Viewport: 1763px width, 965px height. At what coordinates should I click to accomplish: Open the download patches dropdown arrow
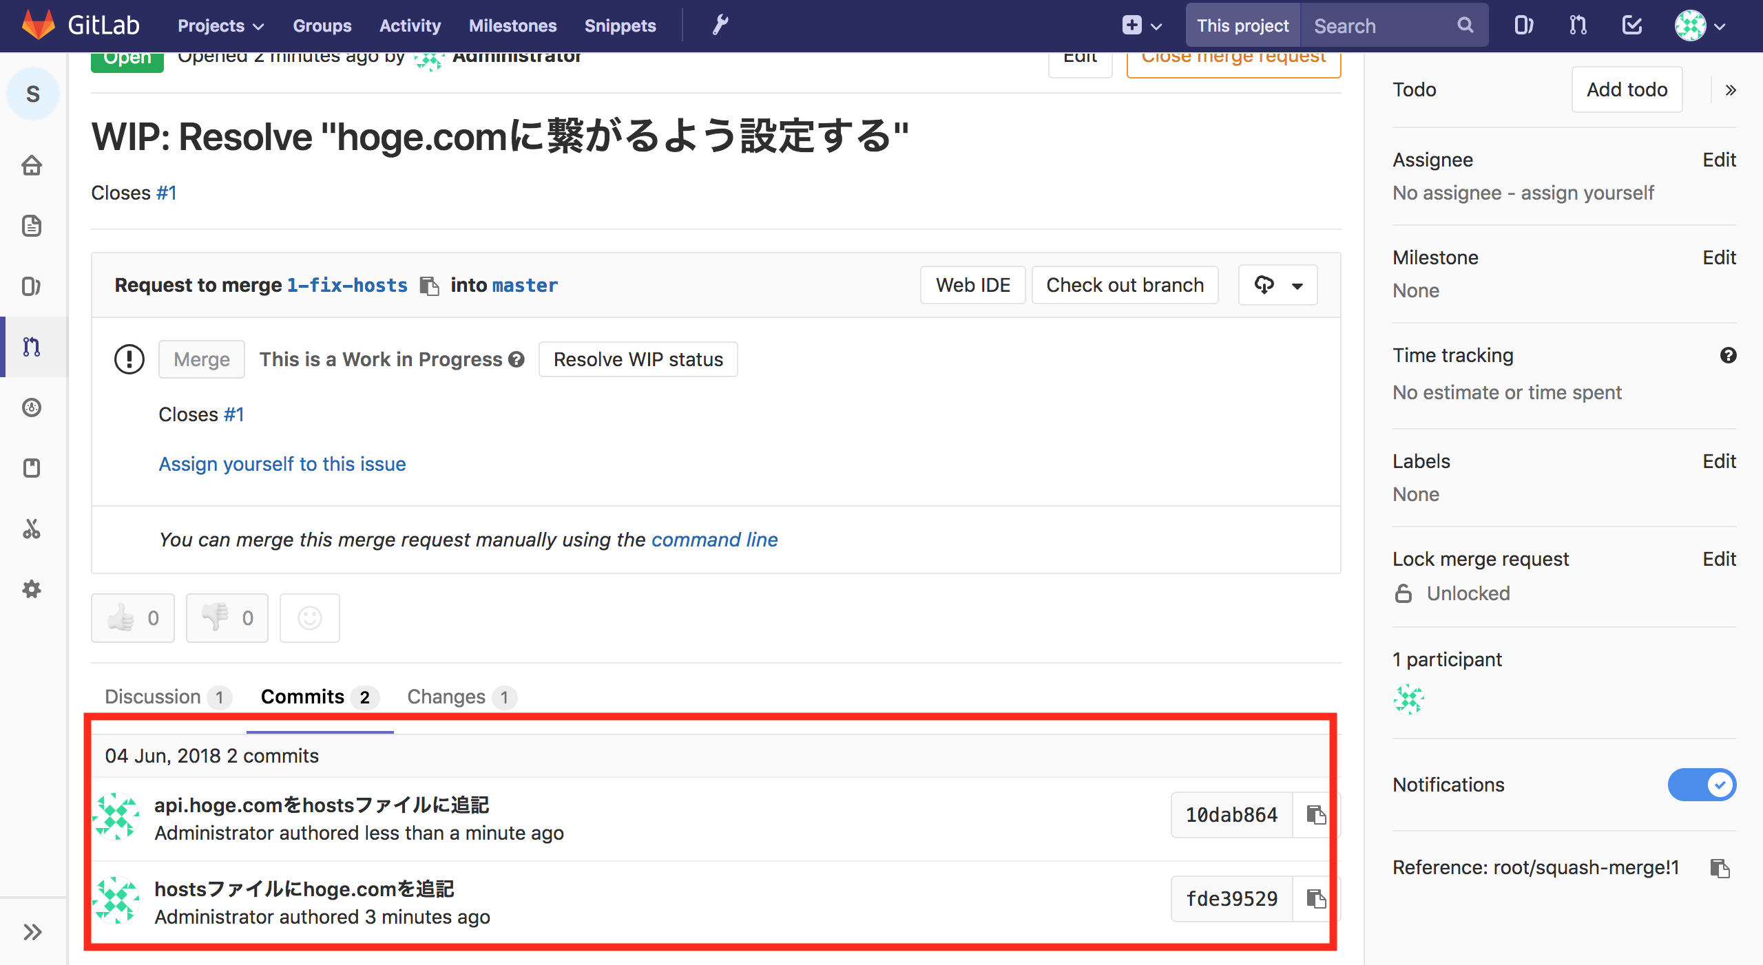tap(1297, 286)
